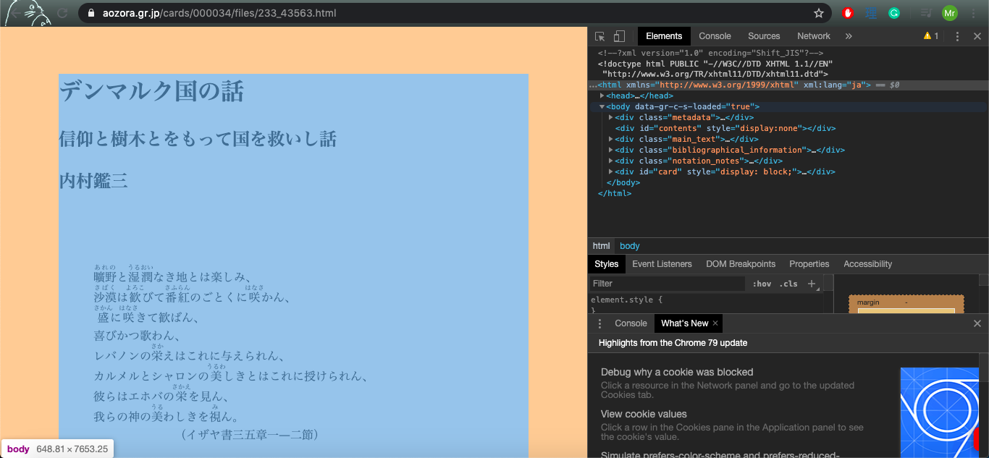
Task: Show more panels via chevron next to Network
Action: point(848,35)
